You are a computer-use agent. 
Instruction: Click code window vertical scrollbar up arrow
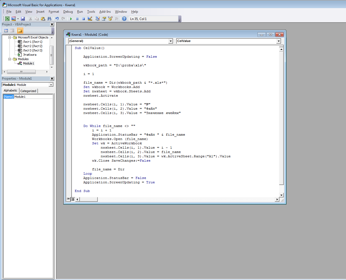click(x=281, y=49)
